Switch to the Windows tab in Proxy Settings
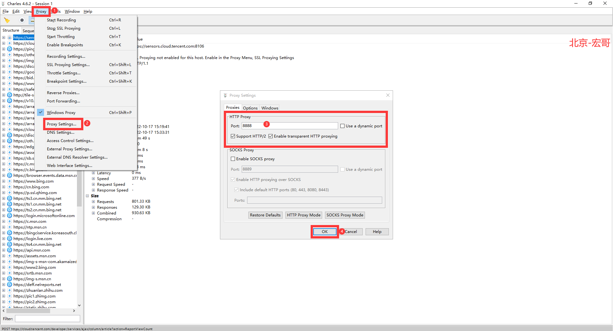613x331 pixels. pyautogui.click(x=270, y=108)
